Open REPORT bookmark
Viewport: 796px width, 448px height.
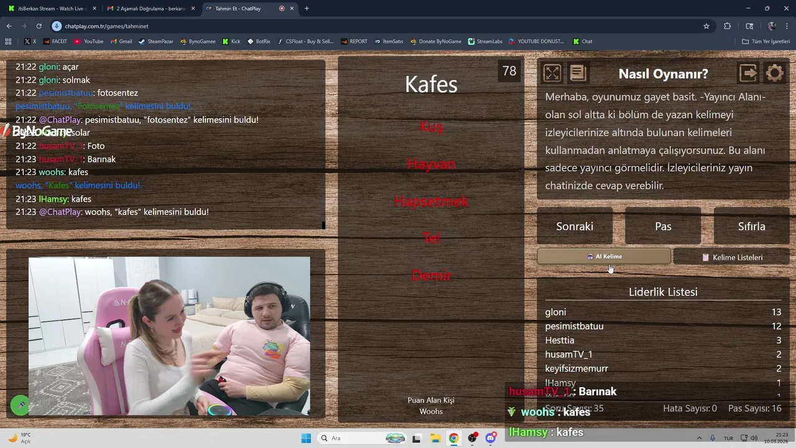(x=354, y=42)
